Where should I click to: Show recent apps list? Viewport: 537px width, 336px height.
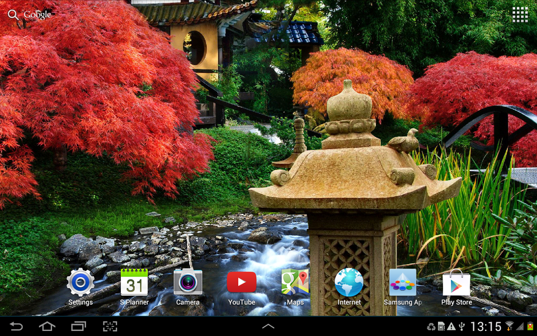(78, 326)
